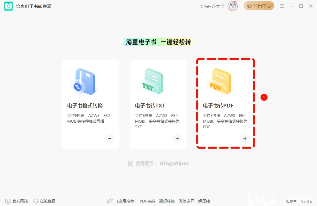
Task: Click the version number V2.0.3 text
Action: pos(299,201)
